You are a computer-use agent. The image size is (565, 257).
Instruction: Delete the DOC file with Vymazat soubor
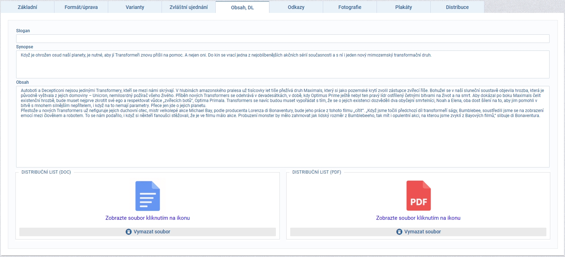(148, 232)
